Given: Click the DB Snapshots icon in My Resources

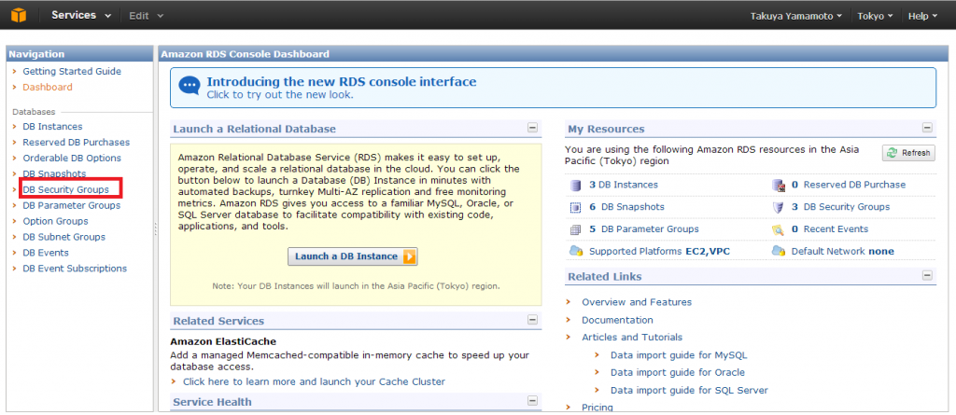Looking at the screenshot, I should 575,207.
